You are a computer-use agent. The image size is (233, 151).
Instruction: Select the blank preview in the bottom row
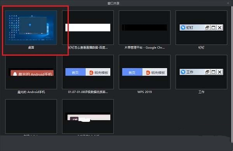(31, 116)
